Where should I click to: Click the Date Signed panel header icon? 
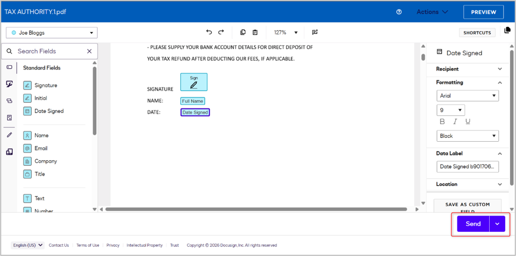439,52
